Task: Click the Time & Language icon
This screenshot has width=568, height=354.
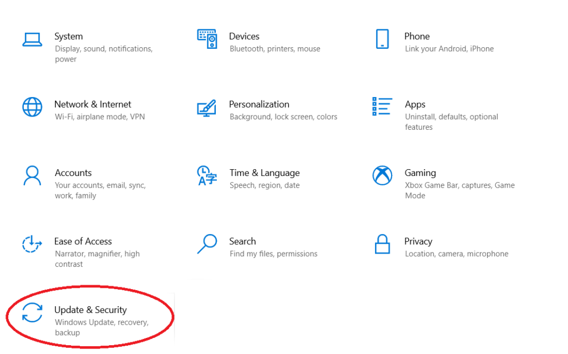Action: coord(207,175)
